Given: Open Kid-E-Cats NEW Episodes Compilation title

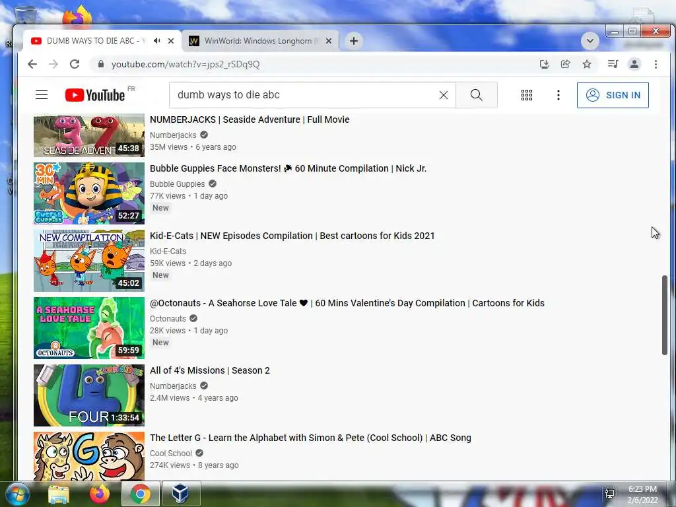Looking at the screenshot, I should point(292,236).
